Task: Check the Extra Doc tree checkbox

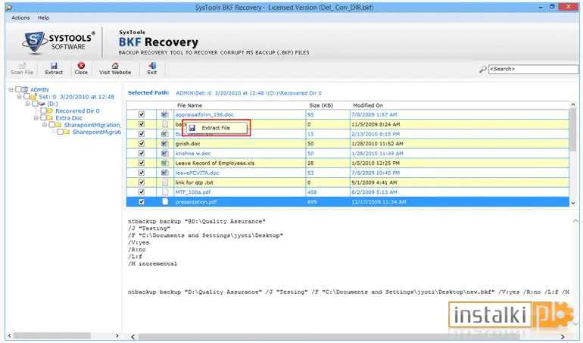Action: click(43, 118)
